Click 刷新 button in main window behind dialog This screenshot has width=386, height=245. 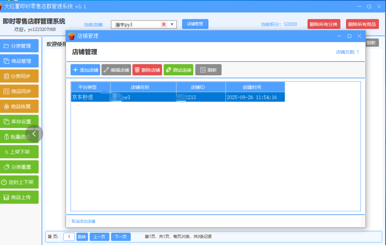[372, 43]
